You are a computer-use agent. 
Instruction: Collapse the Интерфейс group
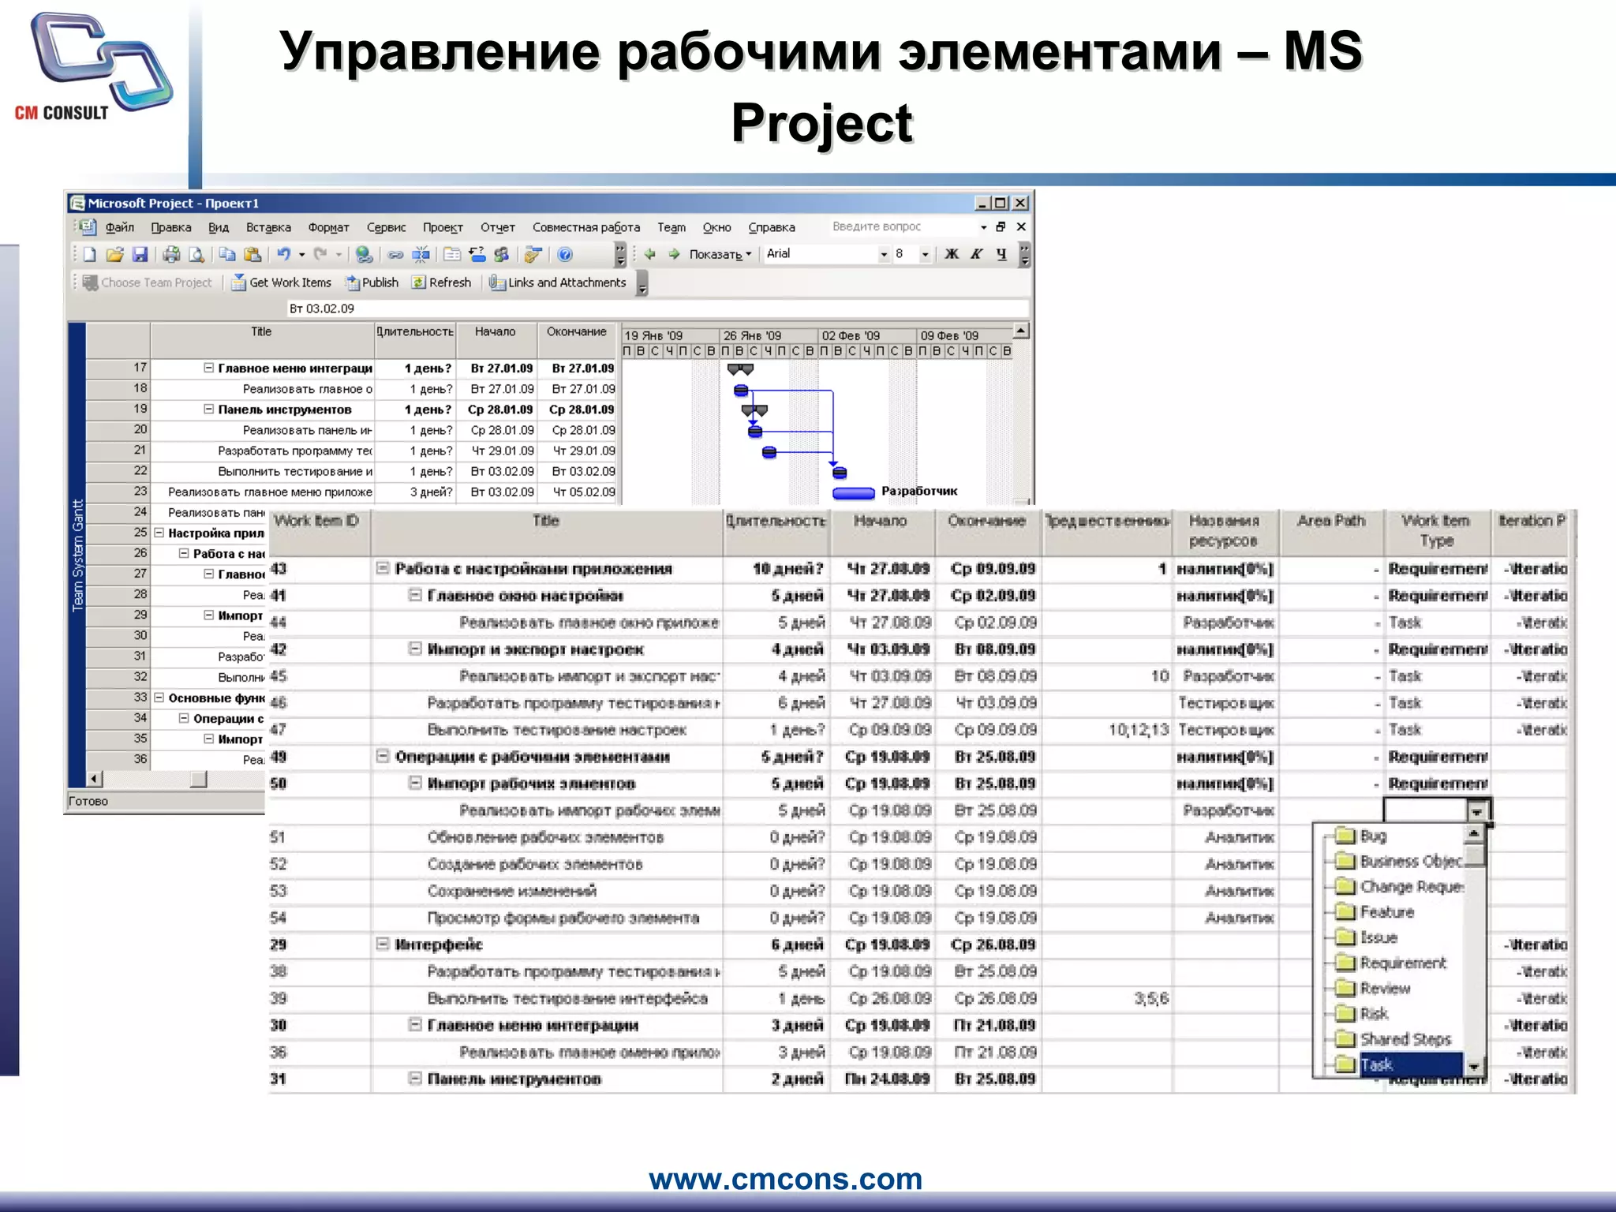coord(383,944)
